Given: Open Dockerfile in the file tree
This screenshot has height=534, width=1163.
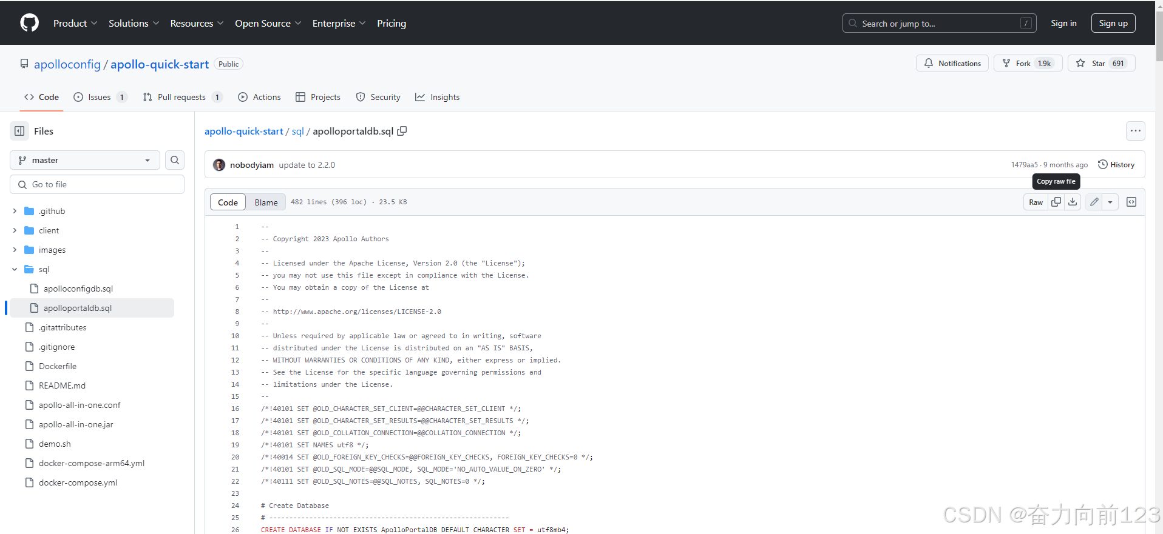Looking at the screenshot, I should tap(58, 366).
